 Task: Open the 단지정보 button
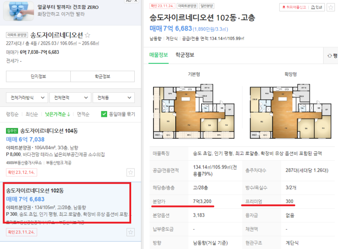pyautogui.click(x=38, y=77)
